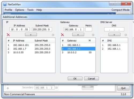Open the Options menu
Screen dimensions: 134x99
(x=20, y=10)
